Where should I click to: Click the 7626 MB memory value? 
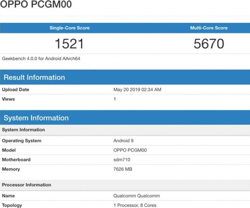tap(123, 169)
